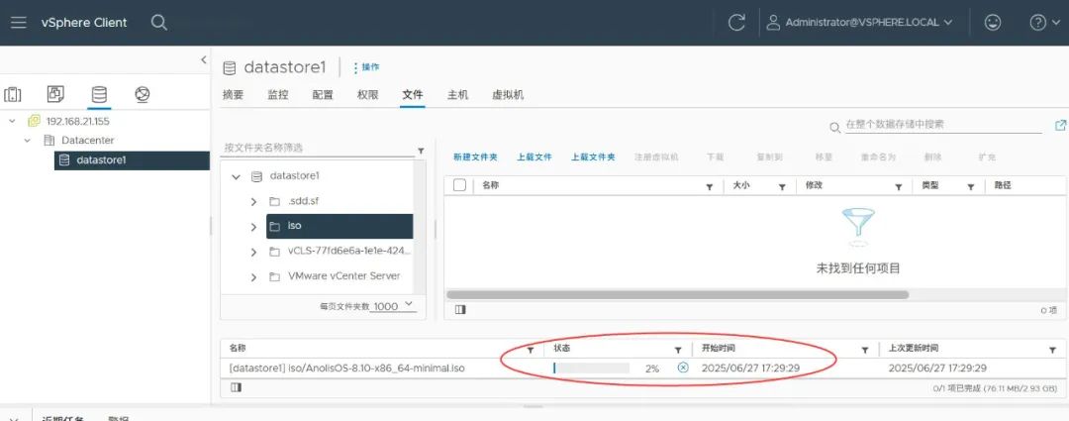
Task: Click 新建文件夹 button
Action: pos(475,157)
